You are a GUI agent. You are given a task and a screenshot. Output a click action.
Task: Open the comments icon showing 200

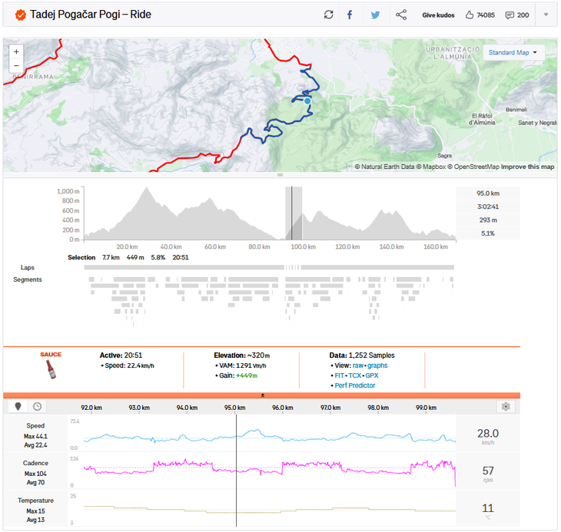516,15
